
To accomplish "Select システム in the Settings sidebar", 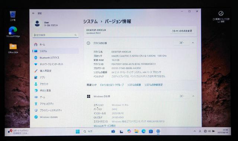I will tap(55, 51).
